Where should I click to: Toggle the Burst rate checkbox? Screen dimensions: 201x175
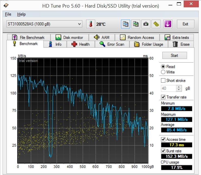pyautogui.click(x=163, y=151)
